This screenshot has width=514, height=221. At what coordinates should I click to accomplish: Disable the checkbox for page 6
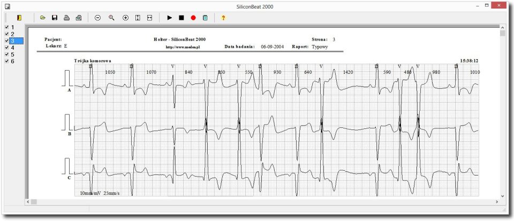6,61
